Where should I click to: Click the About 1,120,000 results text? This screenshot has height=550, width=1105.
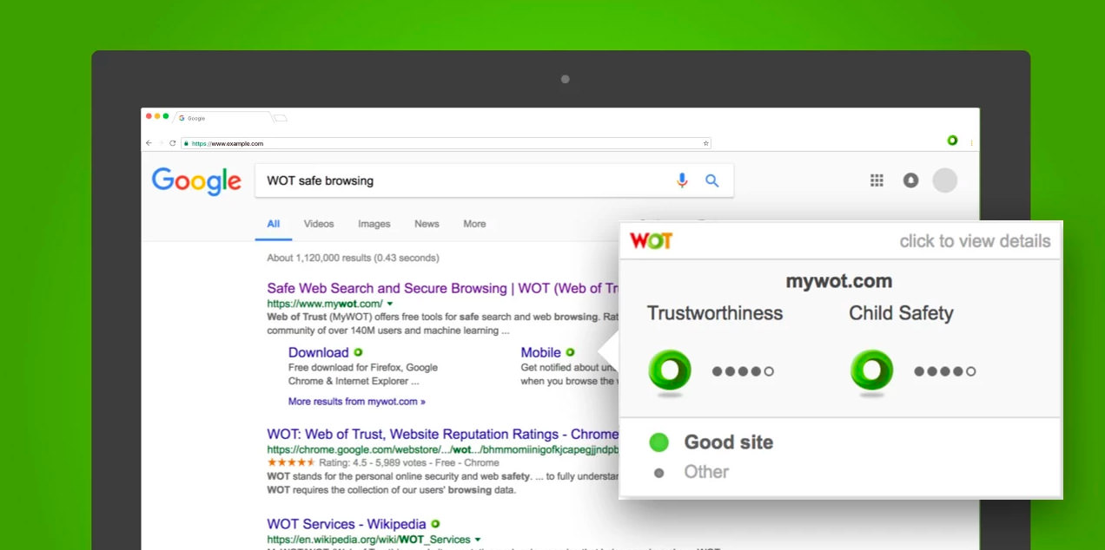(353, 258)
